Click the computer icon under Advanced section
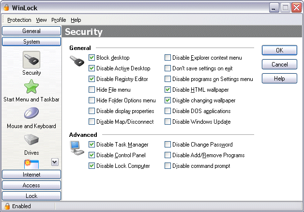 coord(77,148)
